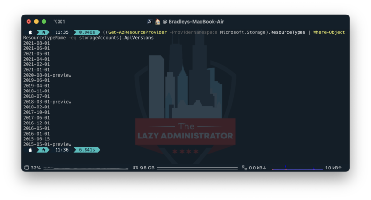Click the memory icon beside 9.8 GB
The height and width of the screenshot is (200, 371).
coord(136,168)
